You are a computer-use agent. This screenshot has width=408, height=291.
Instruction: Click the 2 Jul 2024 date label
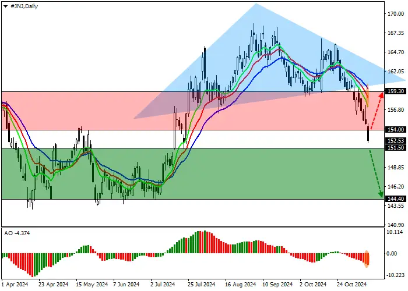point(163,285)
